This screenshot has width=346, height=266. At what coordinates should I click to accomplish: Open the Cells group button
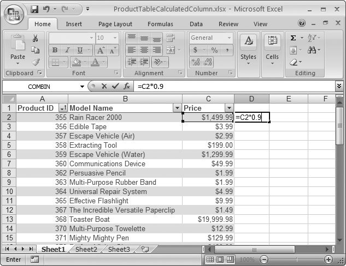[272, 50]
